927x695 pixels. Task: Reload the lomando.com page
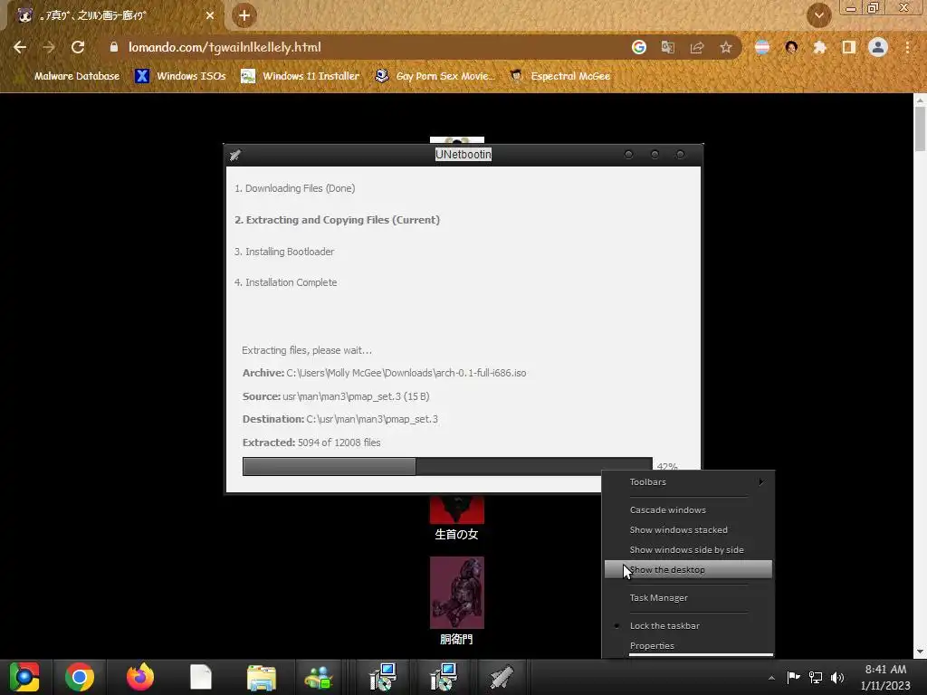point(78,47)
